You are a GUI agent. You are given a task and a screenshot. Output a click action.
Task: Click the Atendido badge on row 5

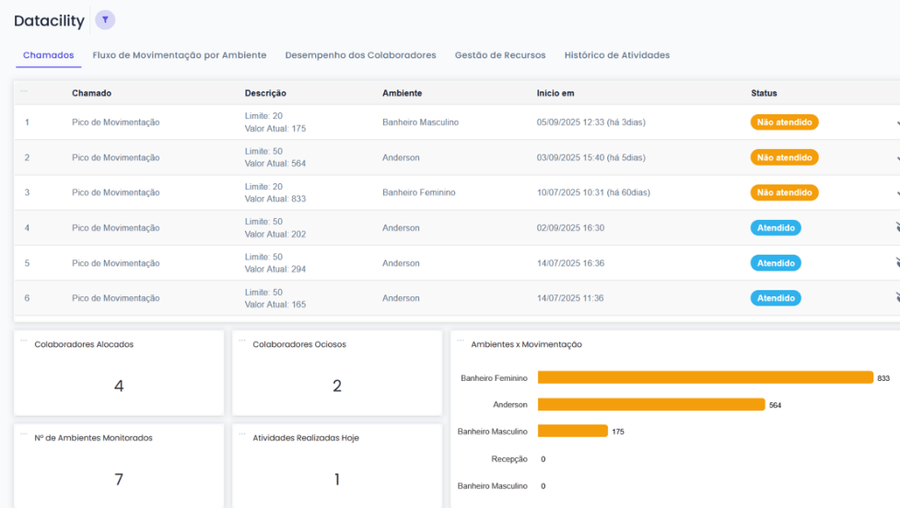tap(776, 263)
